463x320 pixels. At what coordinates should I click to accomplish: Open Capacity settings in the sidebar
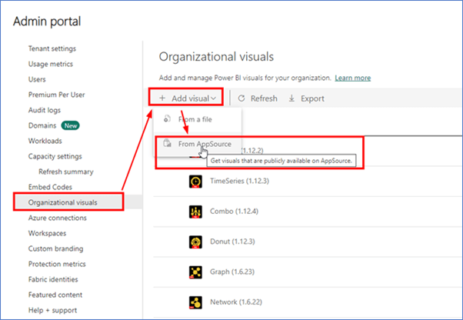pyautogui.click(x=55, y=156)
